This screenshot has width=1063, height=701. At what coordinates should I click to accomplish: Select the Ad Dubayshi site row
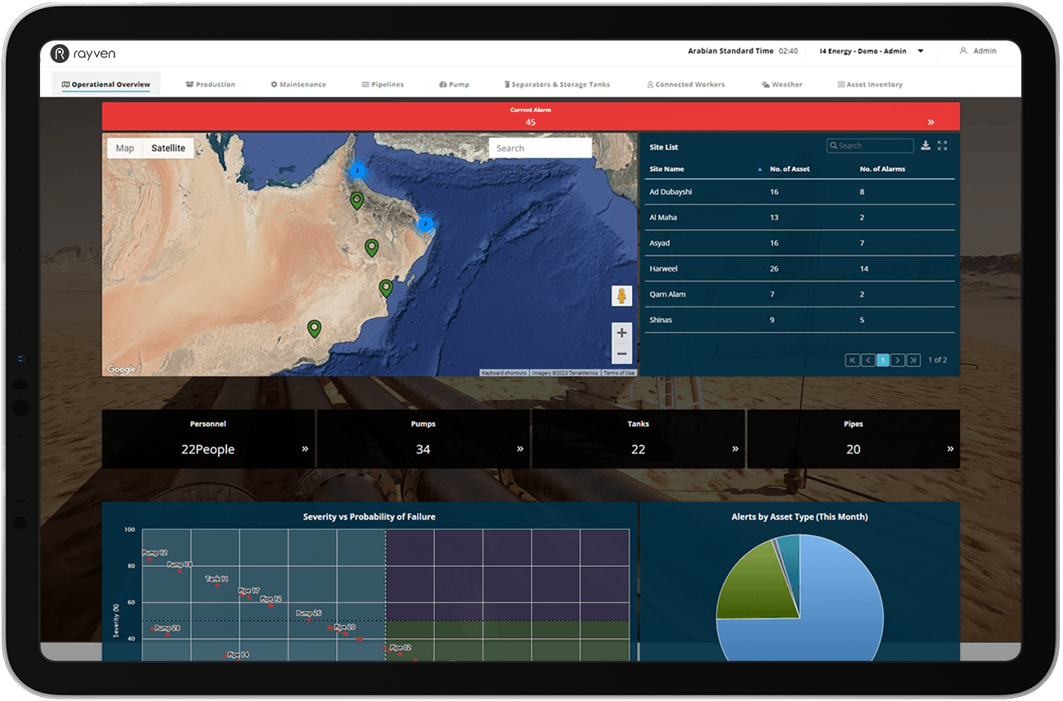[800, 191]
